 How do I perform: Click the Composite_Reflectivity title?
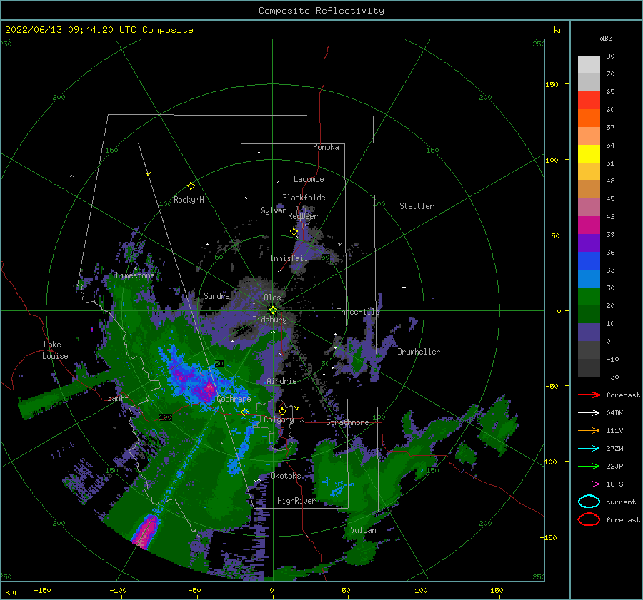coord(321,11)
